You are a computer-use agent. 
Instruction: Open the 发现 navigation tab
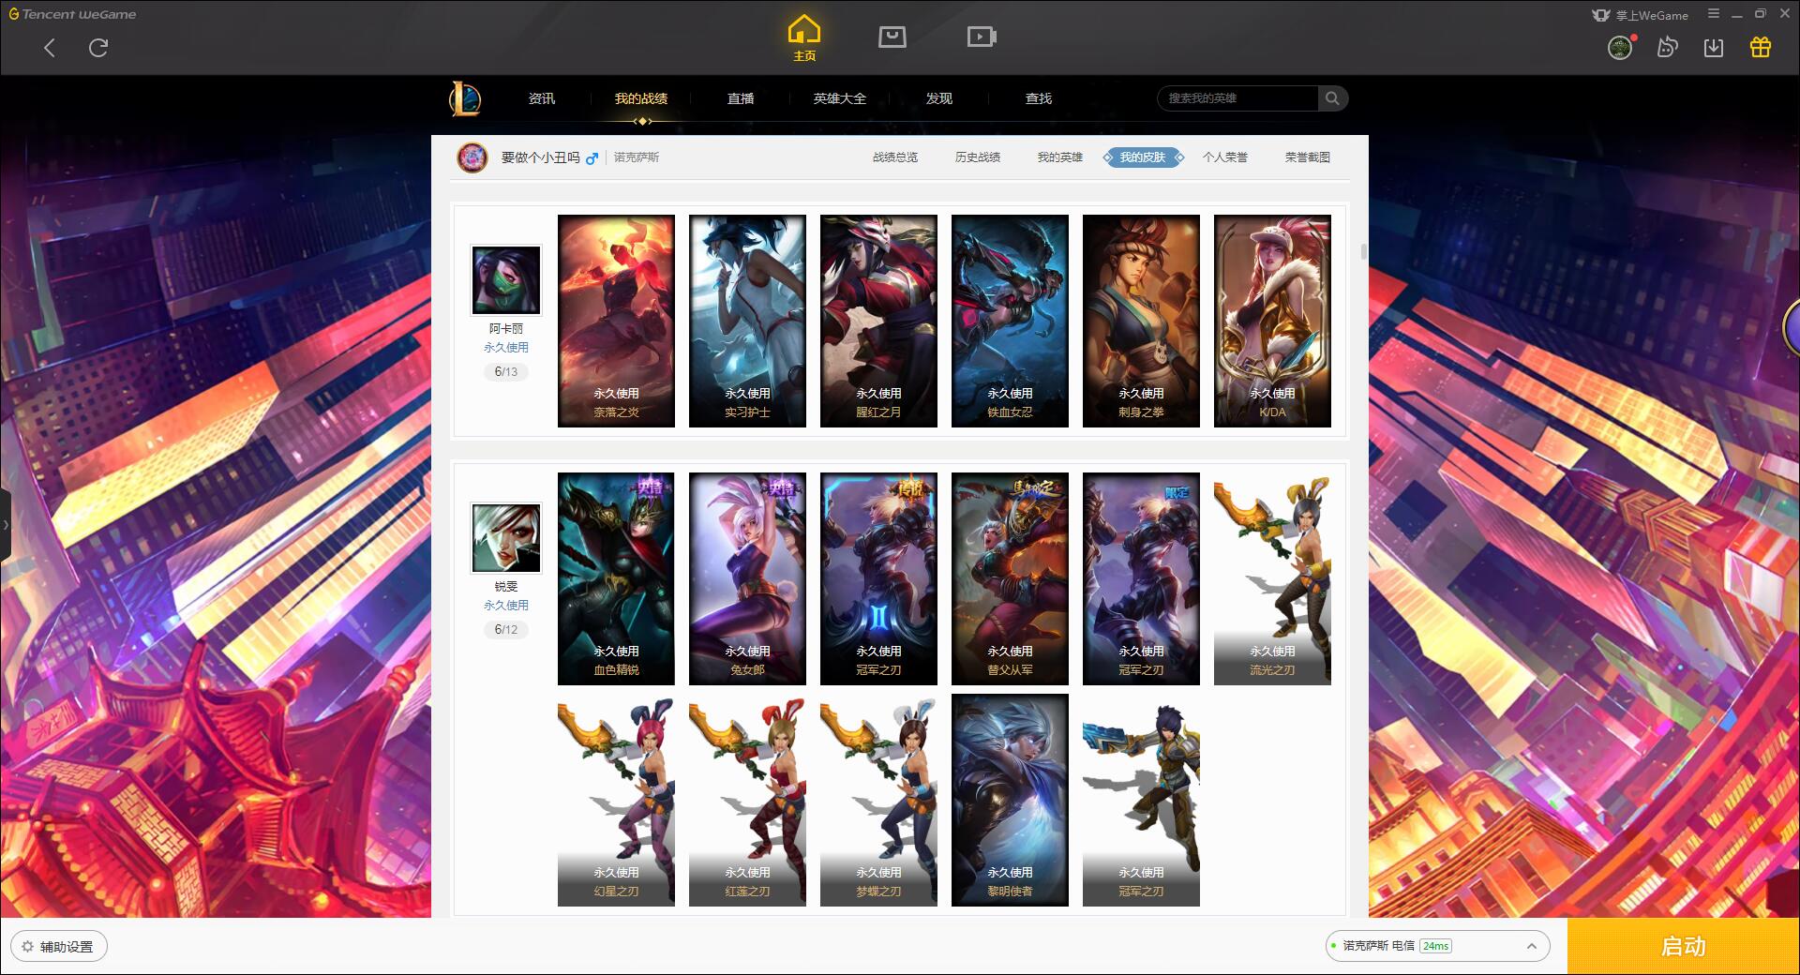point(939,98)
